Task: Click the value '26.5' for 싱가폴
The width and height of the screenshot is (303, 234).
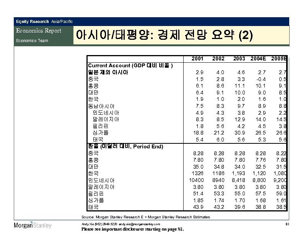Action: tap(261, 133)
